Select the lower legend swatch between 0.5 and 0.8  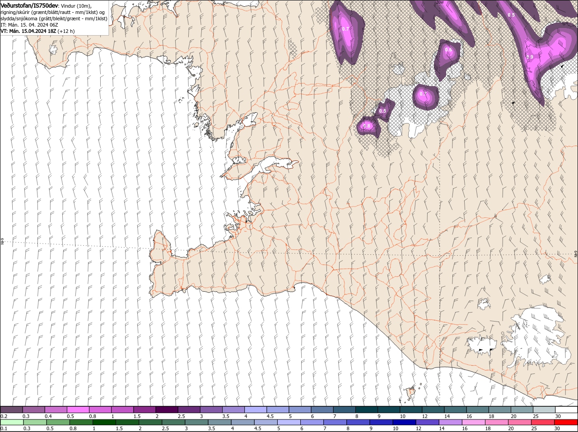pyautogui.click(x=58, y=422)
